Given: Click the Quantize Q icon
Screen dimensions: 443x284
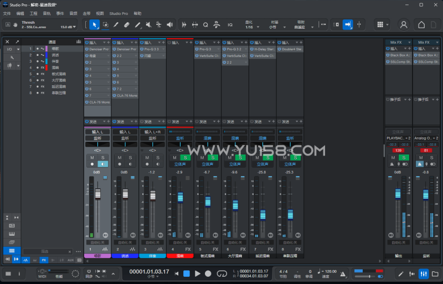Looking at the screenshot, I should (205, 25).
